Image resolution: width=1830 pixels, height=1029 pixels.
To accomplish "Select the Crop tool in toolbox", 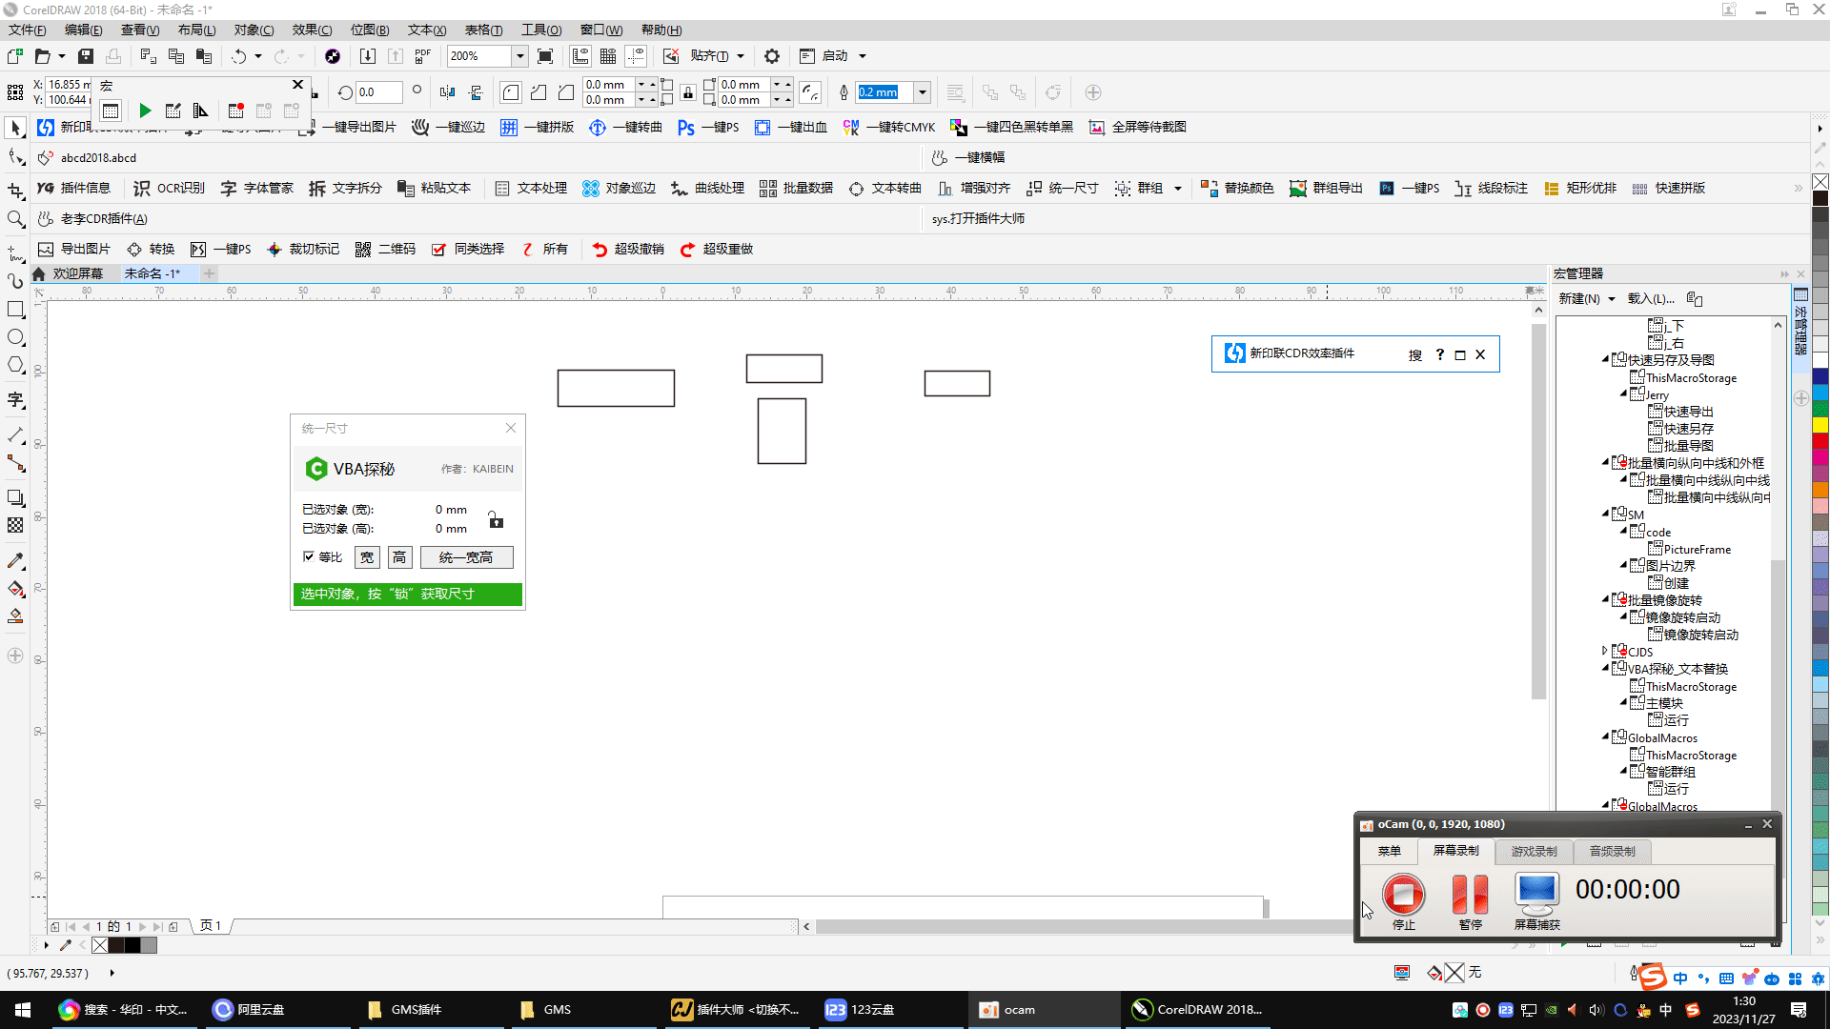I will click(x=15, y=191).
